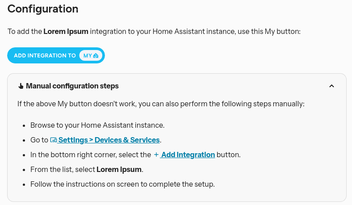Click the ADD INTEGRATION TO label text
This screenshot has height=205, width=352.
(45, 56)
